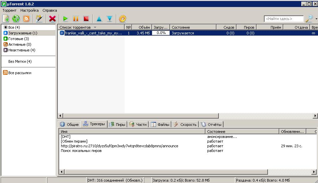Sort by Сидов column header
This screenshot has width=318, height=183.
pos(226,27)
